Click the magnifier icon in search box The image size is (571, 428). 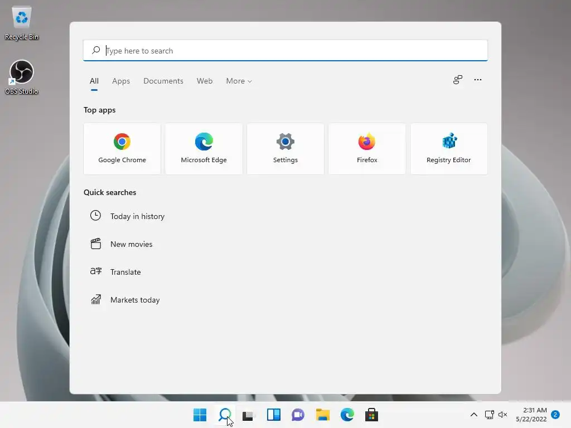tap(96, 50)
